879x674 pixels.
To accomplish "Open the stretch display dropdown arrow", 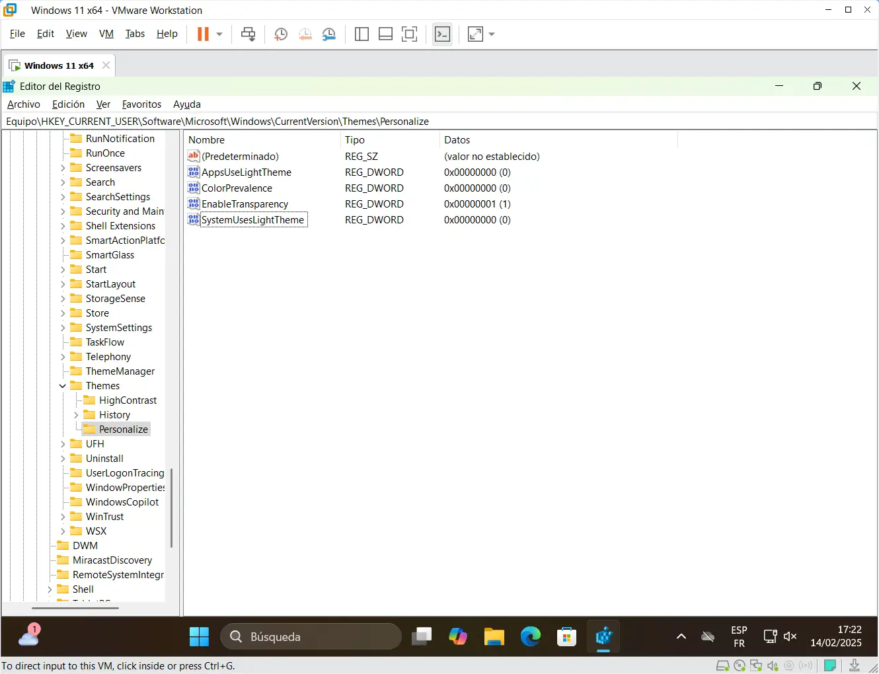I will click(492, 34).
